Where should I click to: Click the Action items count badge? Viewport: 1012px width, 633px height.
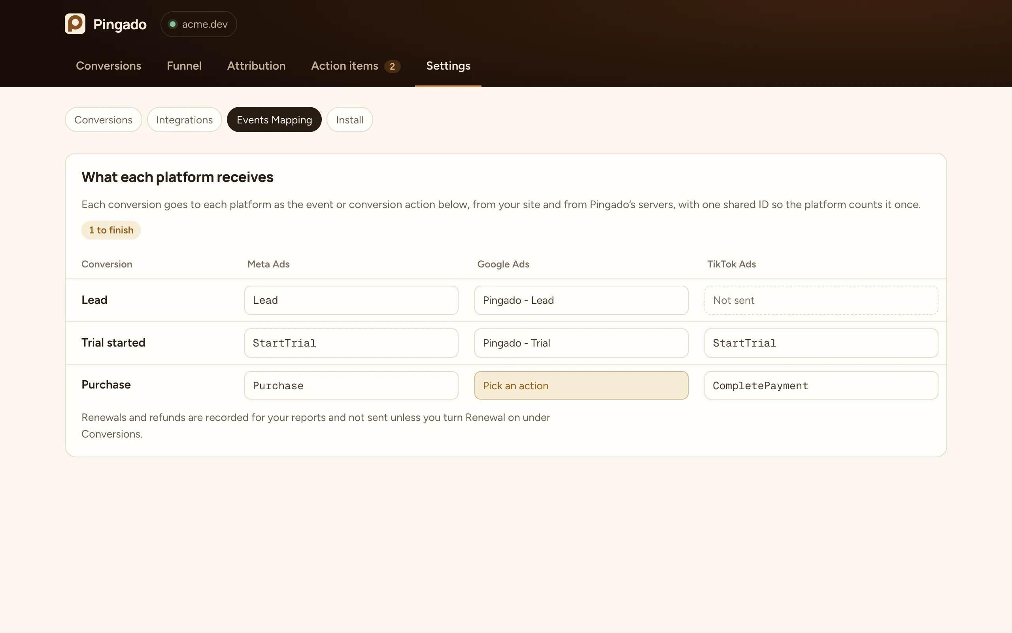(392, 66)
